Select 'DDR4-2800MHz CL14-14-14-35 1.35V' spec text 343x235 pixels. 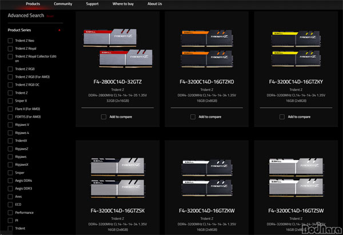point(118,95)
